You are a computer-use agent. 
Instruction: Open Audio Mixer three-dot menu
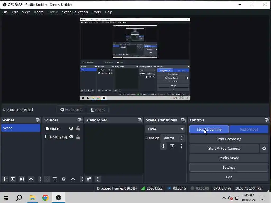click(x=98, y=179)
